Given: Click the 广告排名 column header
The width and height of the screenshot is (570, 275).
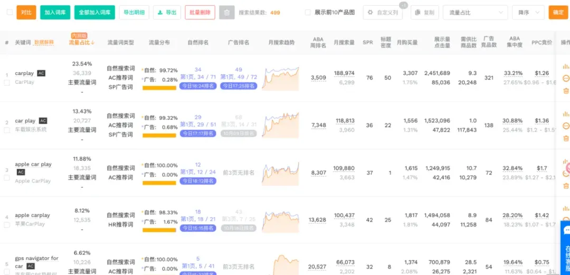Looking at the screenshot, I should click(x=239, y=43).
